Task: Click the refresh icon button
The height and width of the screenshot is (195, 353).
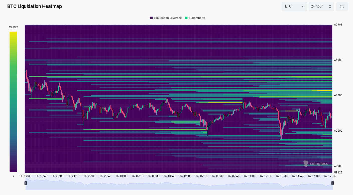Action: (x=342, y=7)
